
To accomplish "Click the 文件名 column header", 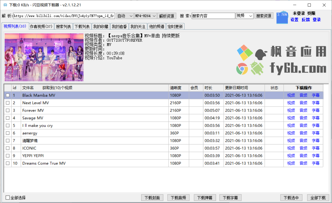I will coord(95,88).
